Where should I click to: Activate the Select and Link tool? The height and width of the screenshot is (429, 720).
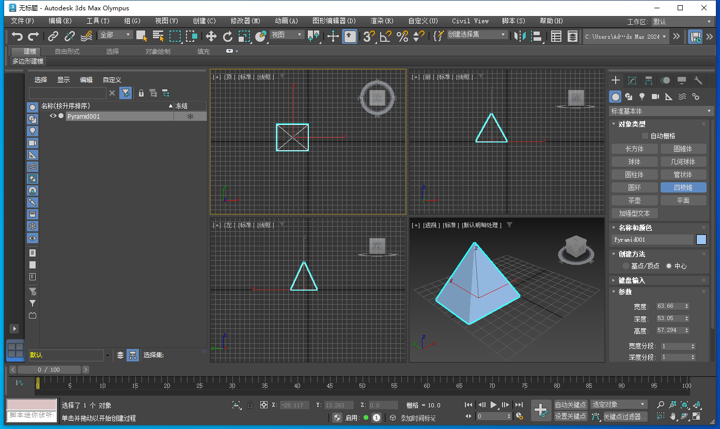click(x=53, y=36)
